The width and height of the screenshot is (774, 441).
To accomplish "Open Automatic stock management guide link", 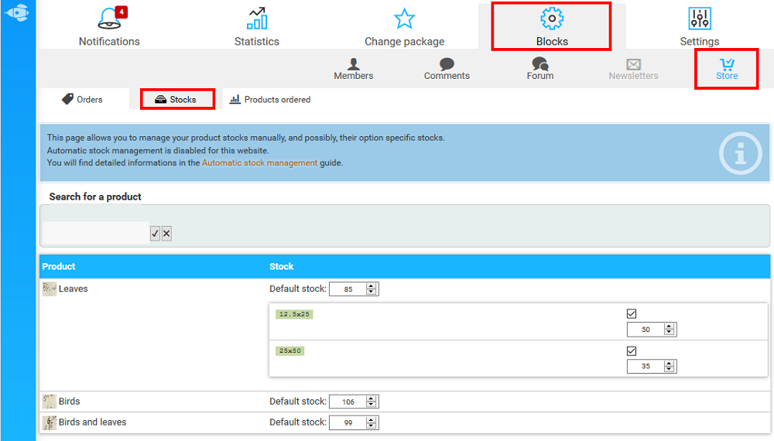I will 259,162.
